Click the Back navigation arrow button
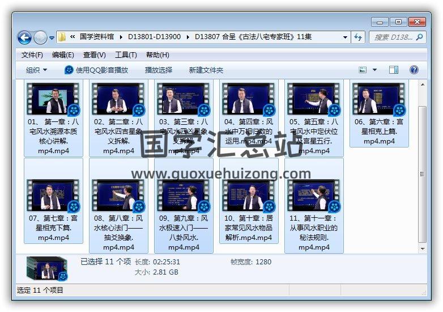443x312 pixels. point(24,37)
